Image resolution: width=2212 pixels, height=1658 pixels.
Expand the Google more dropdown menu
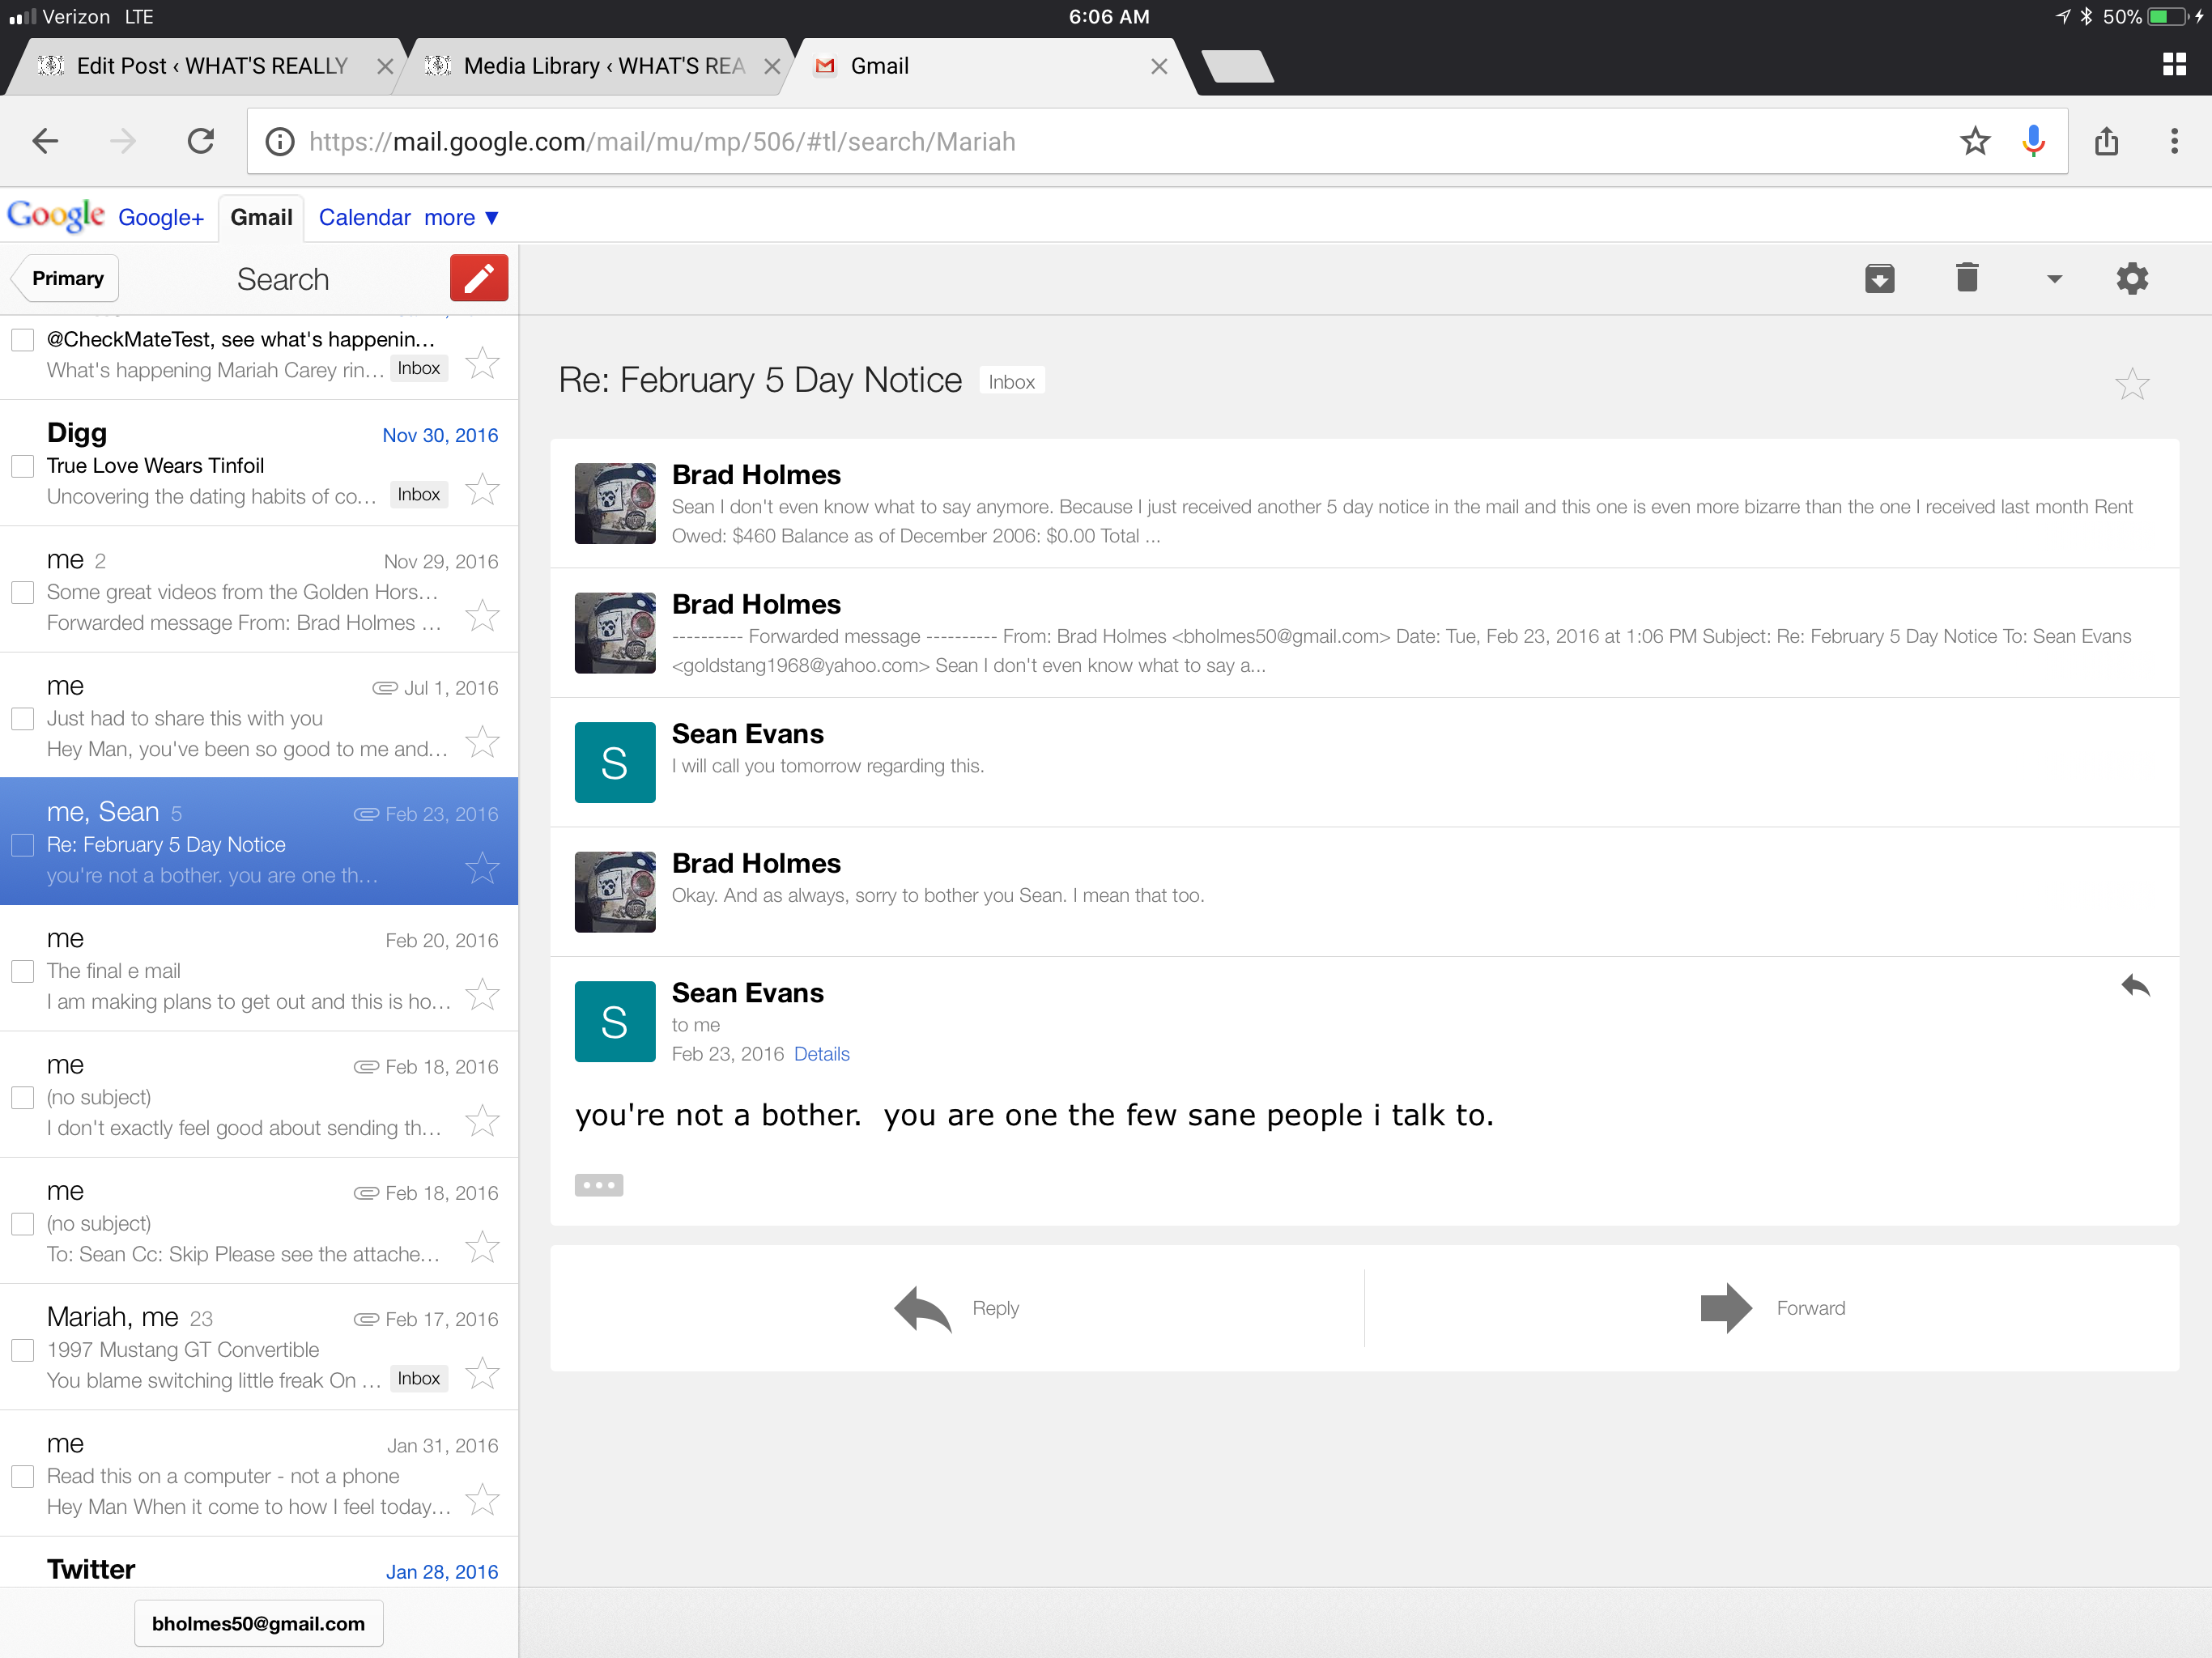[461, 217]
